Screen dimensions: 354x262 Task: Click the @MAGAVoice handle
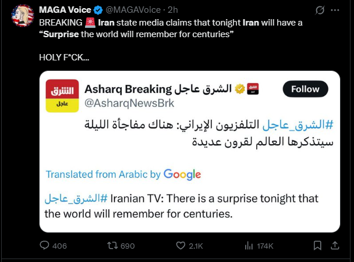coord(133,10)
